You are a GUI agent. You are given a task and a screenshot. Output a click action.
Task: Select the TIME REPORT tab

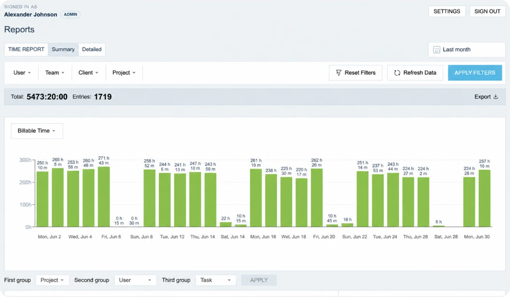pos(26,49)
